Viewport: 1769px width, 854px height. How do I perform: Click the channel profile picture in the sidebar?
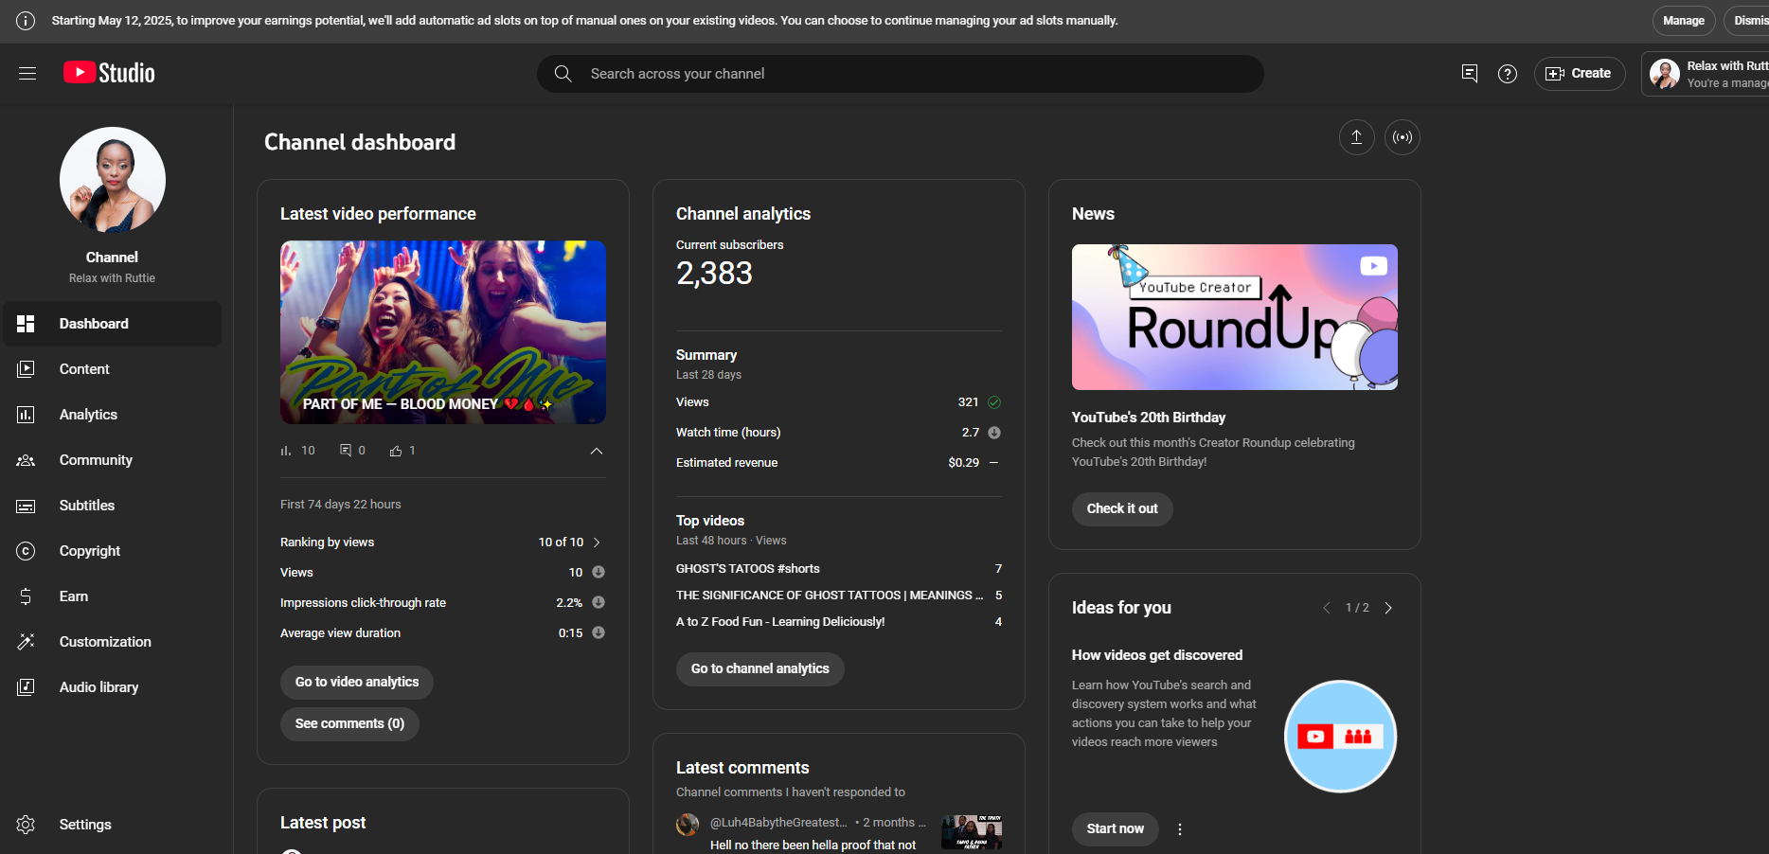tap(113, 180)
